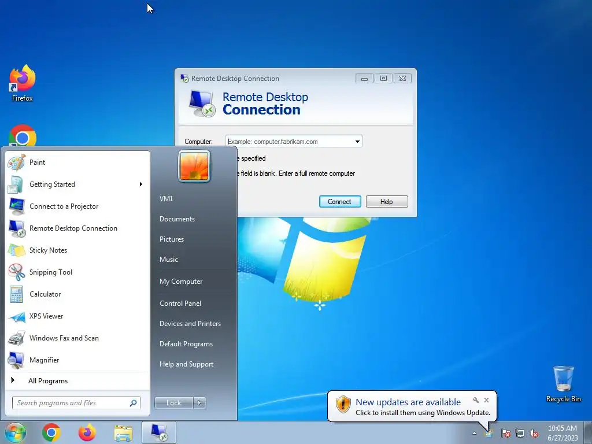592x444 pixels.
Task: Click the muted volume icon
Action: click(x=534, y=433)
